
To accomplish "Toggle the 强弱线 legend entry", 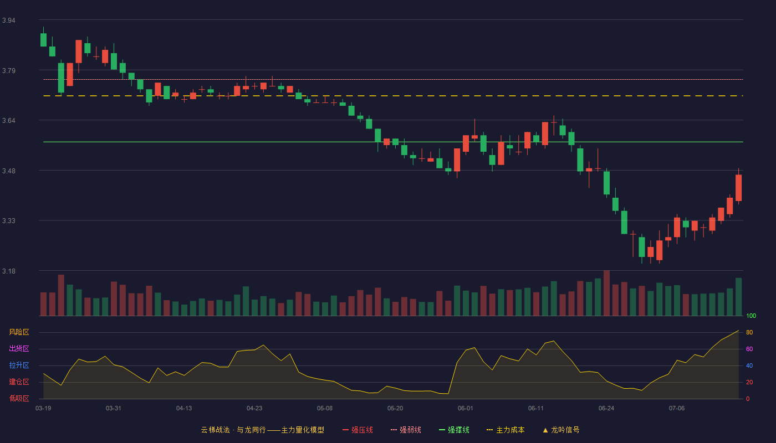I will (406, 430).
